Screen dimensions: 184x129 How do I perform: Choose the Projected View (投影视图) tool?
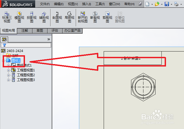coord(32,17)
